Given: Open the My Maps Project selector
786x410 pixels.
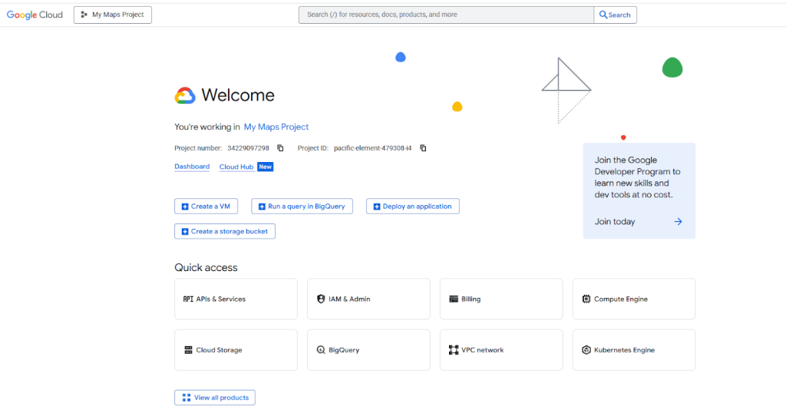Looking at the screenshot, I should click(x=113, y=15).
